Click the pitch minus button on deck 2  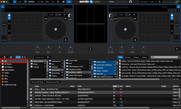[x=175, y=37]
